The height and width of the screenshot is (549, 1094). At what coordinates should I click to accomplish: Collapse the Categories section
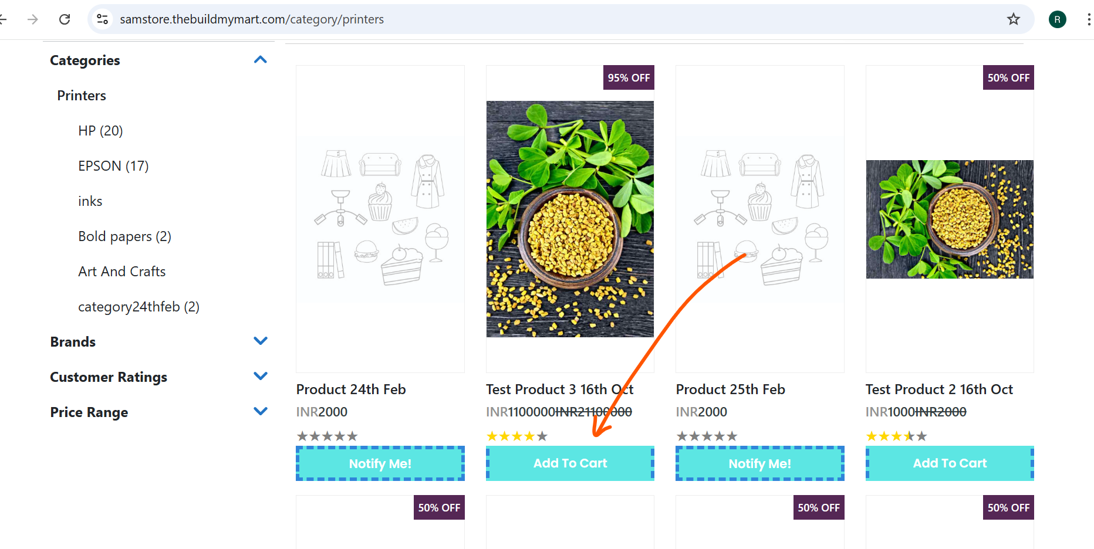(261, 60)
